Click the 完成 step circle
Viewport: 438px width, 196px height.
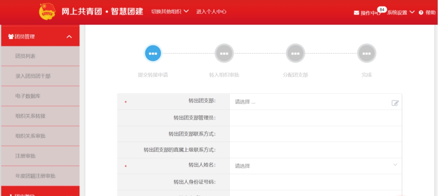click(366, 54)
